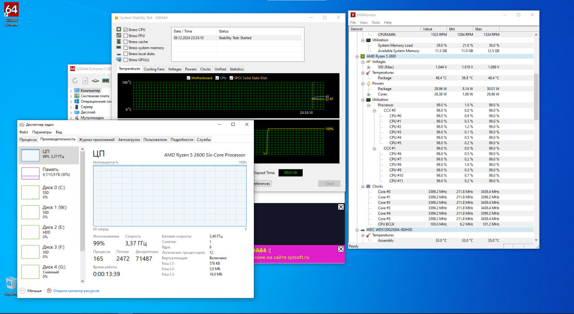The width and height of the screenshot is (574, 314).
Task: Click the Sensor column header in HWMonitor
Action: [x=385, y=29]
